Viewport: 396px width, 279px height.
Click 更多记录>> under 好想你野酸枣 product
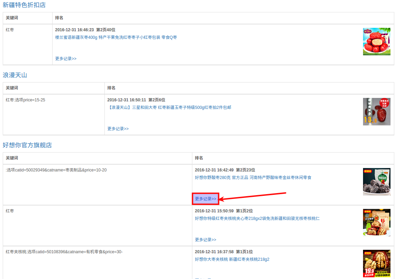tap(206, 199)
